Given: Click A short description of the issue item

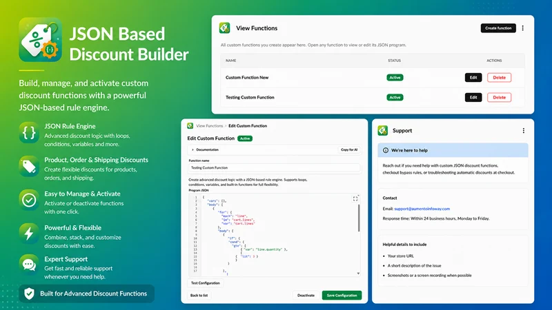Looking at the screenshot, I should [414, 266].
